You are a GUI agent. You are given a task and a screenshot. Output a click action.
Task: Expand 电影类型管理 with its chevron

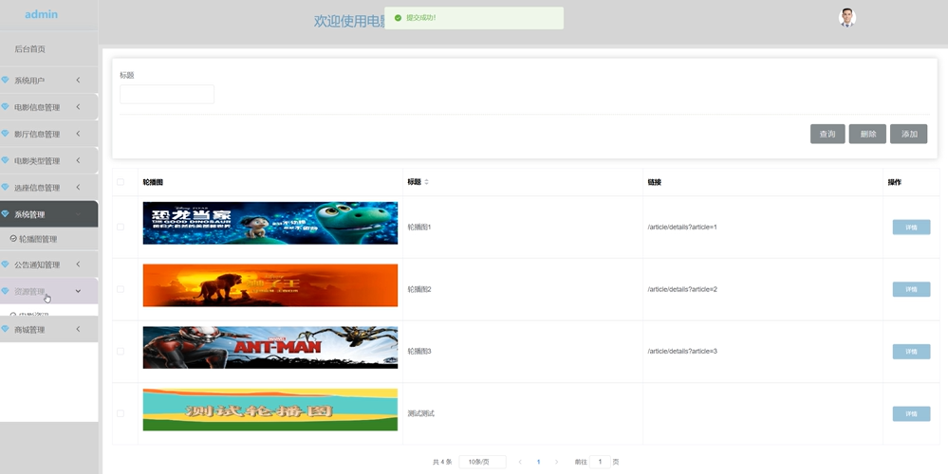[x=78, y=160]
